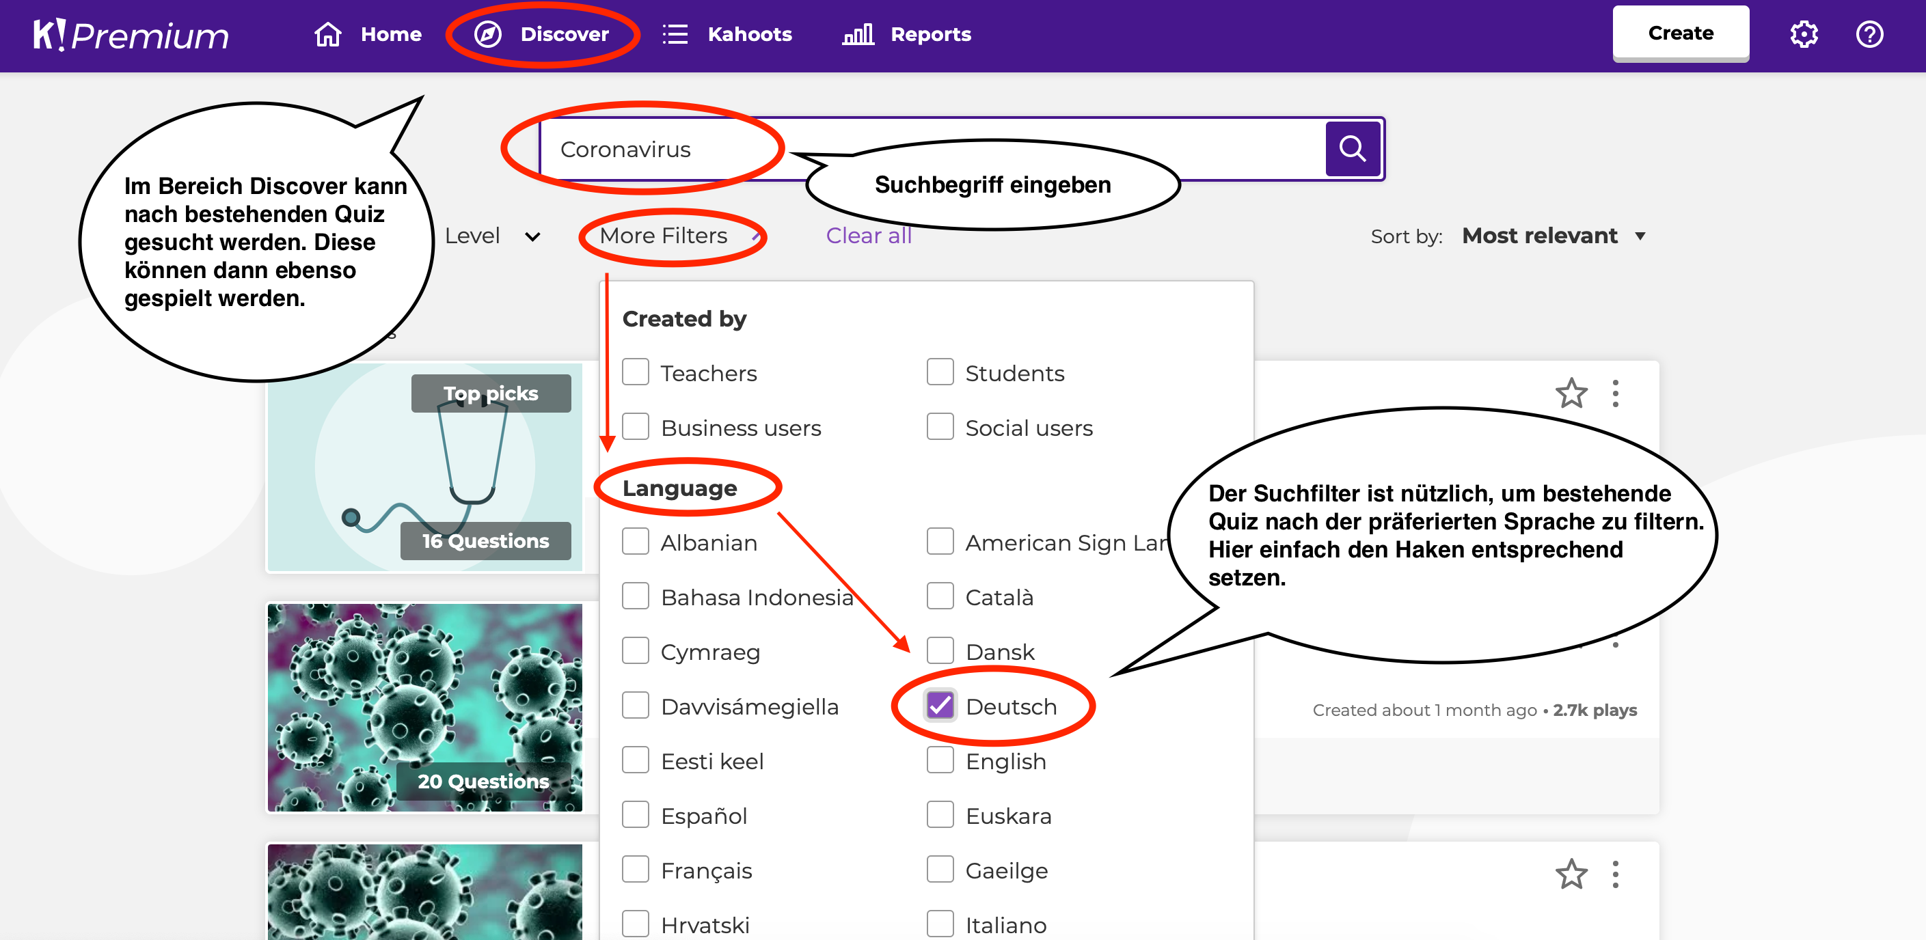Open the Most relevant sort dropdown
The height and width of the screenshot is (940, 1926).
point(1554,236)
